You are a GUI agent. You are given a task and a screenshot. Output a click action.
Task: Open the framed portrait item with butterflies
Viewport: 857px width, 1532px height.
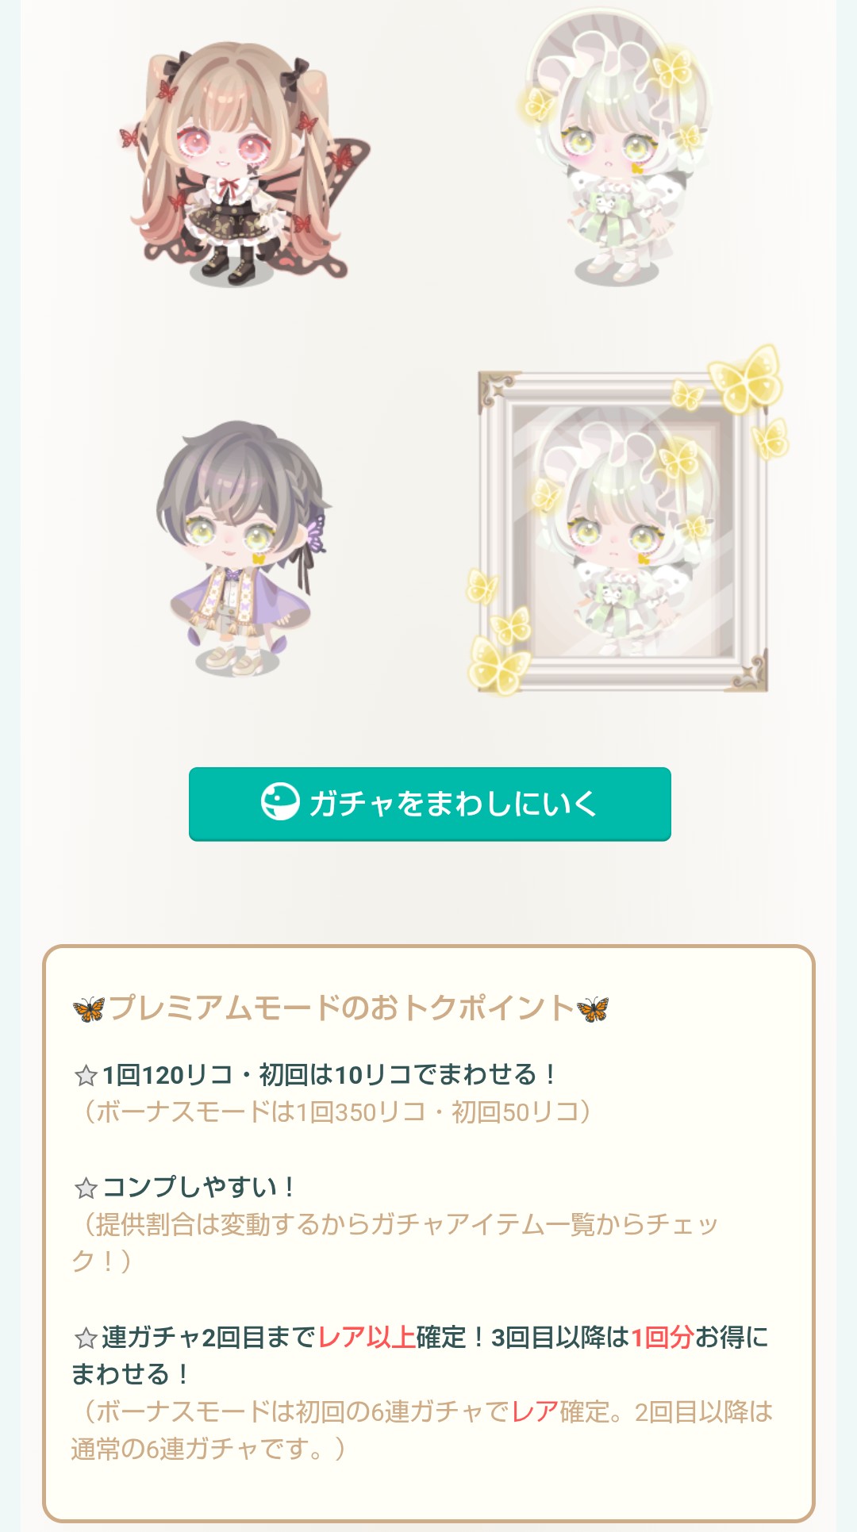tap(623, 528)
